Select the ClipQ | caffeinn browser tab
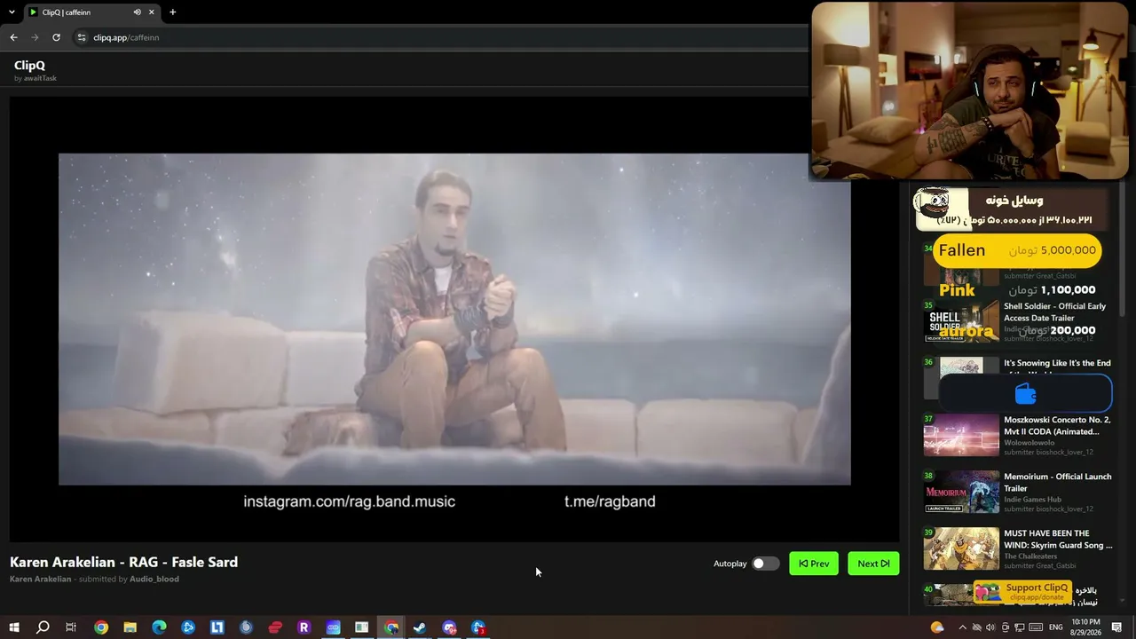The image size is (1136, 639). (91, 12)
